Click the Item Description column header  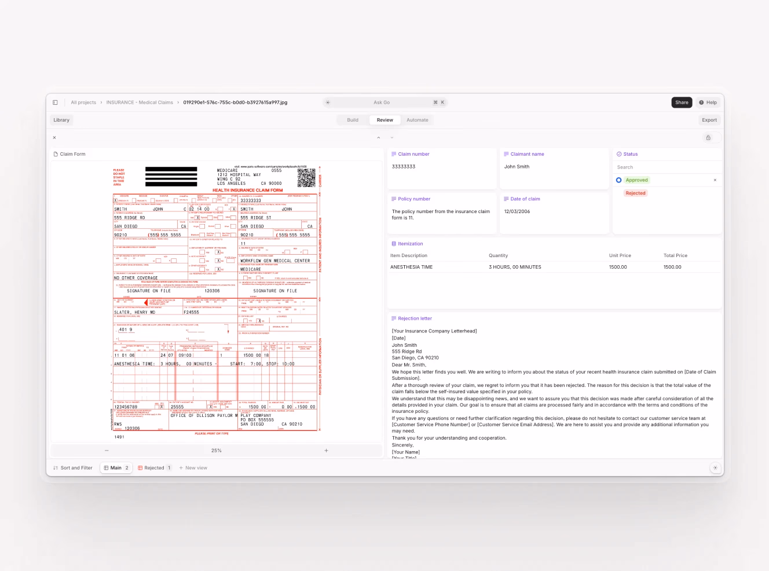point(409,255)
